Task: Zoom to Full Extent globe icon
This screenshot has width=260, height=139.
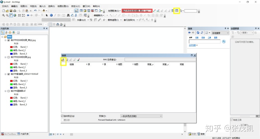Action: tap(15, 15)
